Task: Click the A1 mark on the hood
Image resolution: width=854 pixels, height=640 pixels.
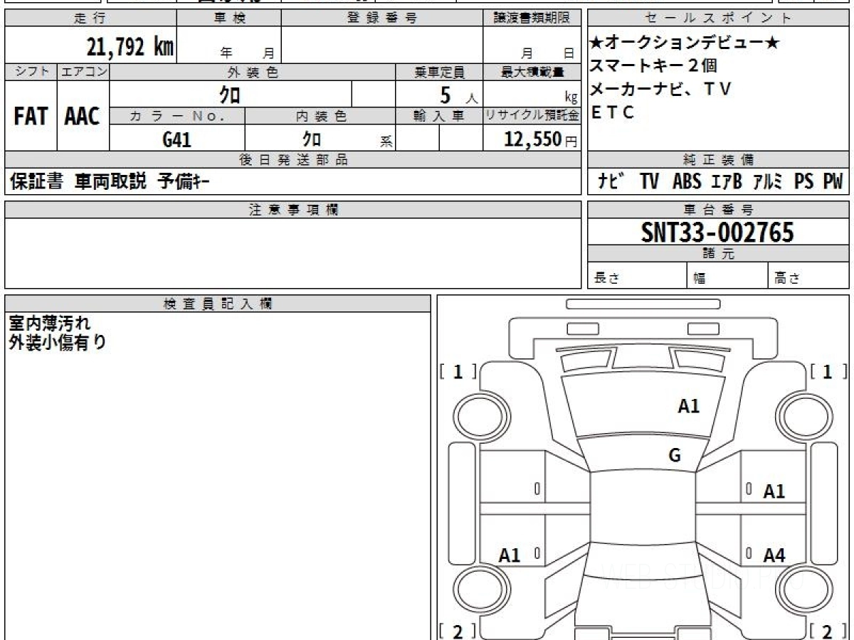Action: tap(688, 406)
